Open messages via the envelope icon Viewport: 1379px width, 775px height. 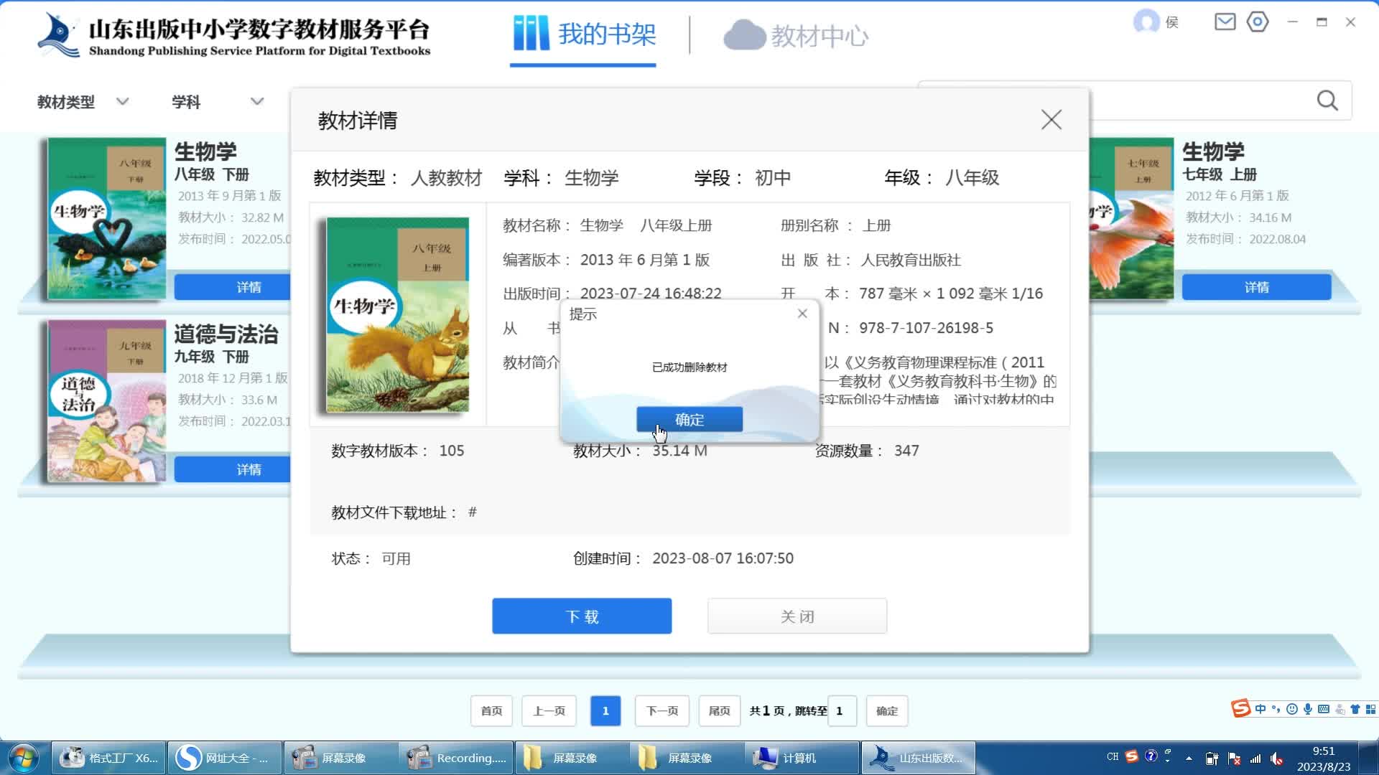tap(1224, 22)
